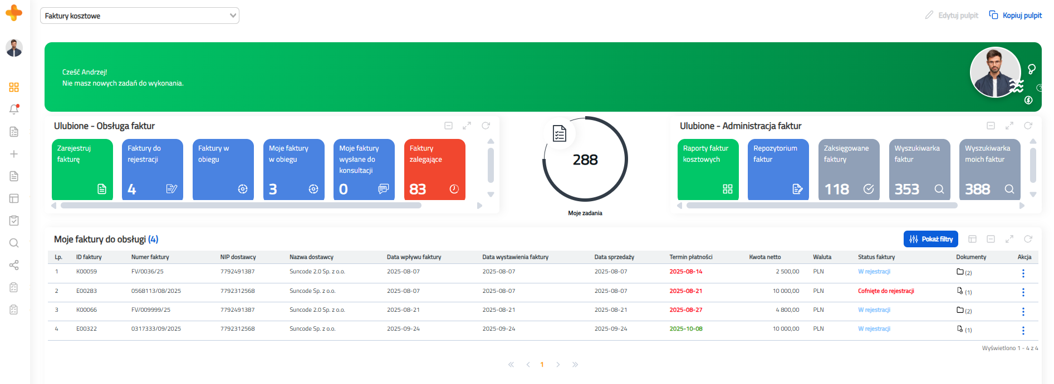Click the Pokaż filtry button
The height and width of the screenshot is (384, 1054).
[930, 239]
